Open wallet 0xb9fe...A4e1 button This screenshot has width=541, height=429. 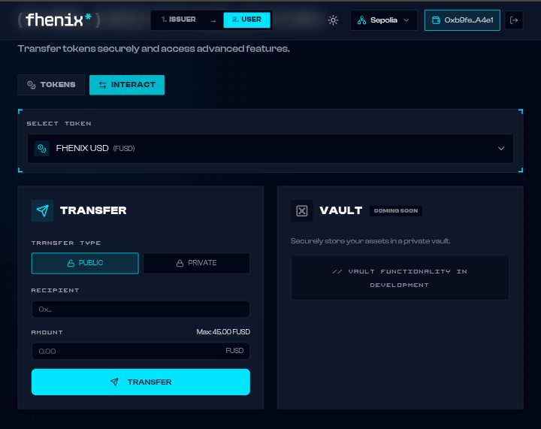462,20
